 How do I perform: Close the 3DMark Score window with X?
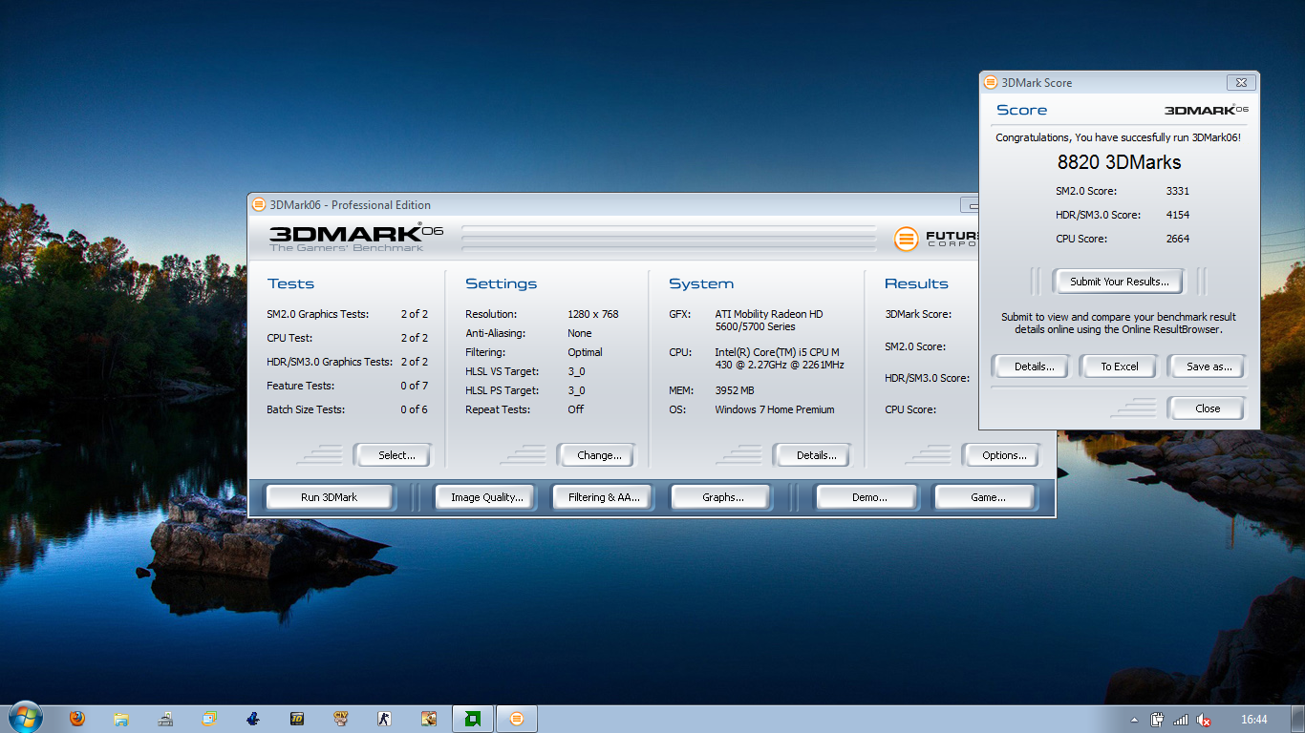pos(1240,83)
